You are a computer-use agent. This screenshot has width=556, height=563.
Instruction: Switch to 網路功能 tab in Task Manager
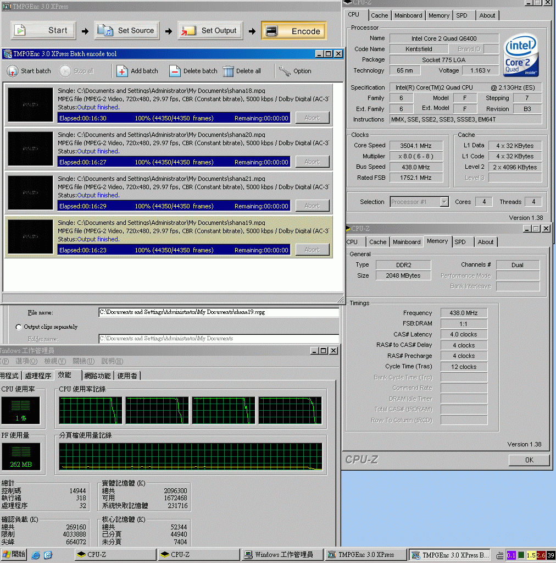tap(97, 376)
